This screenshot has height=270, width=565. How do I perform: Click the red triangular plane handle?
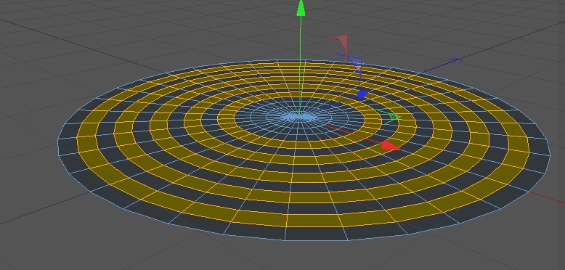coord(342,41)
